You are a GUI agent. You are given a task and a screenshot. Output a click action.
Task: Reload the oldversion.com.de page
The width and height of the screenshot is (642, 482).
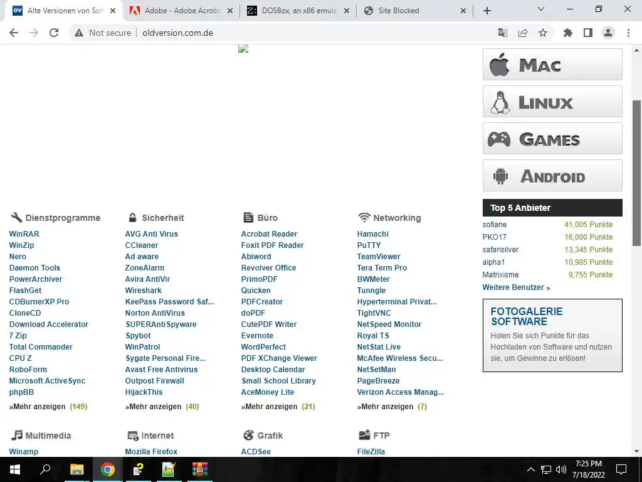pos(54,33)
